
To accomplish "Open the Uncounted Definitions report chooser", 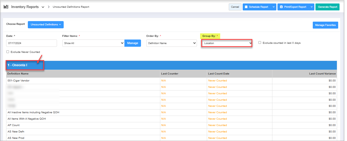I will (46, 25).
